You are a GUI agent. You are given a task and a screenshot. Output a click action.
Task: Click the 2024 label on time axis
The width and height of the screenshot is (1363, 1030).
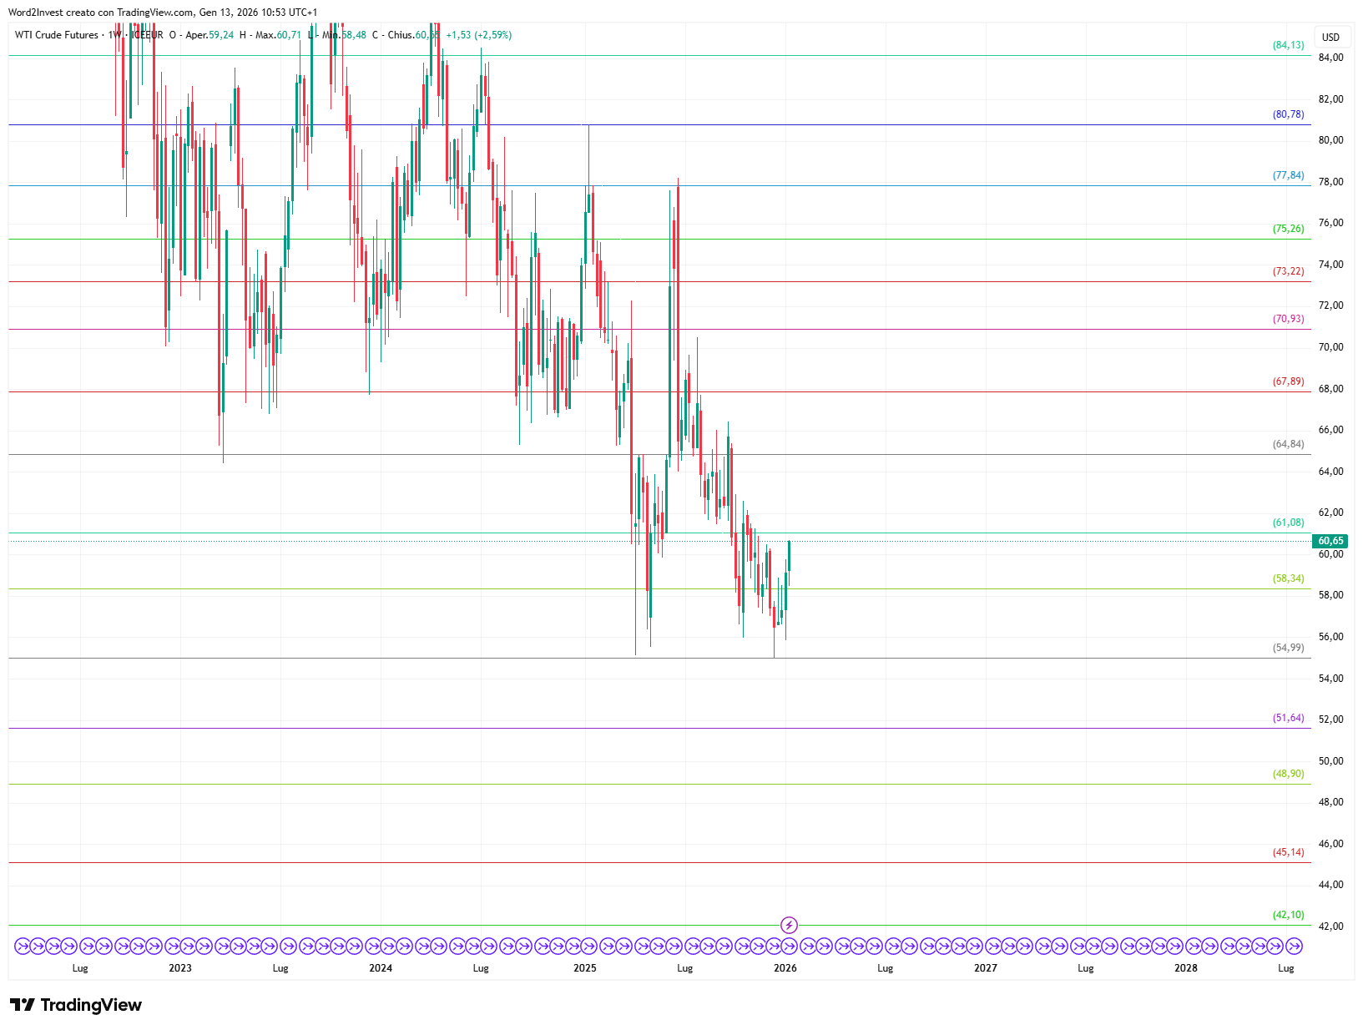click(x=381, y=968)
